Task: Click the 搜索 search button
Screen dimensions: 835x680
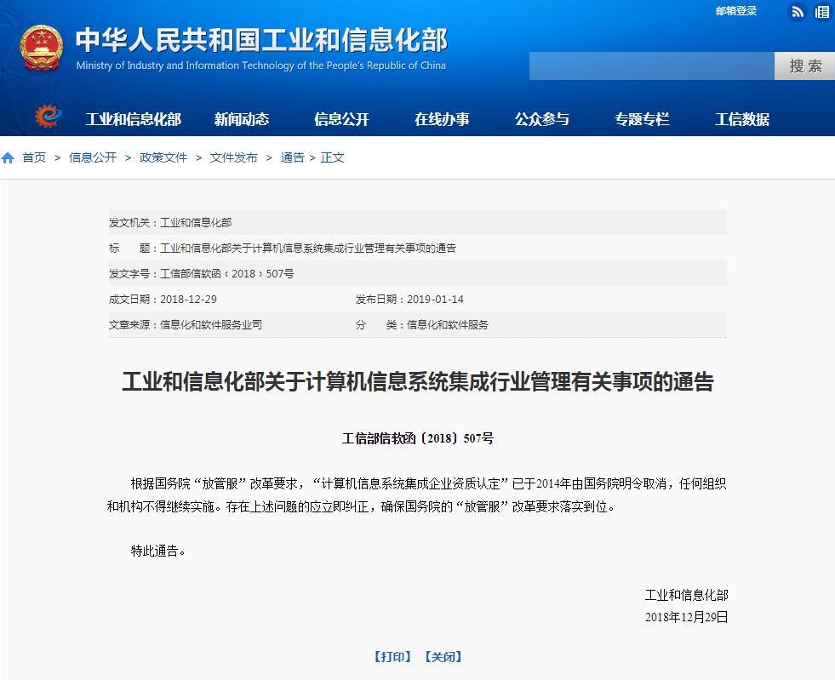Action: tap(804, 66)
